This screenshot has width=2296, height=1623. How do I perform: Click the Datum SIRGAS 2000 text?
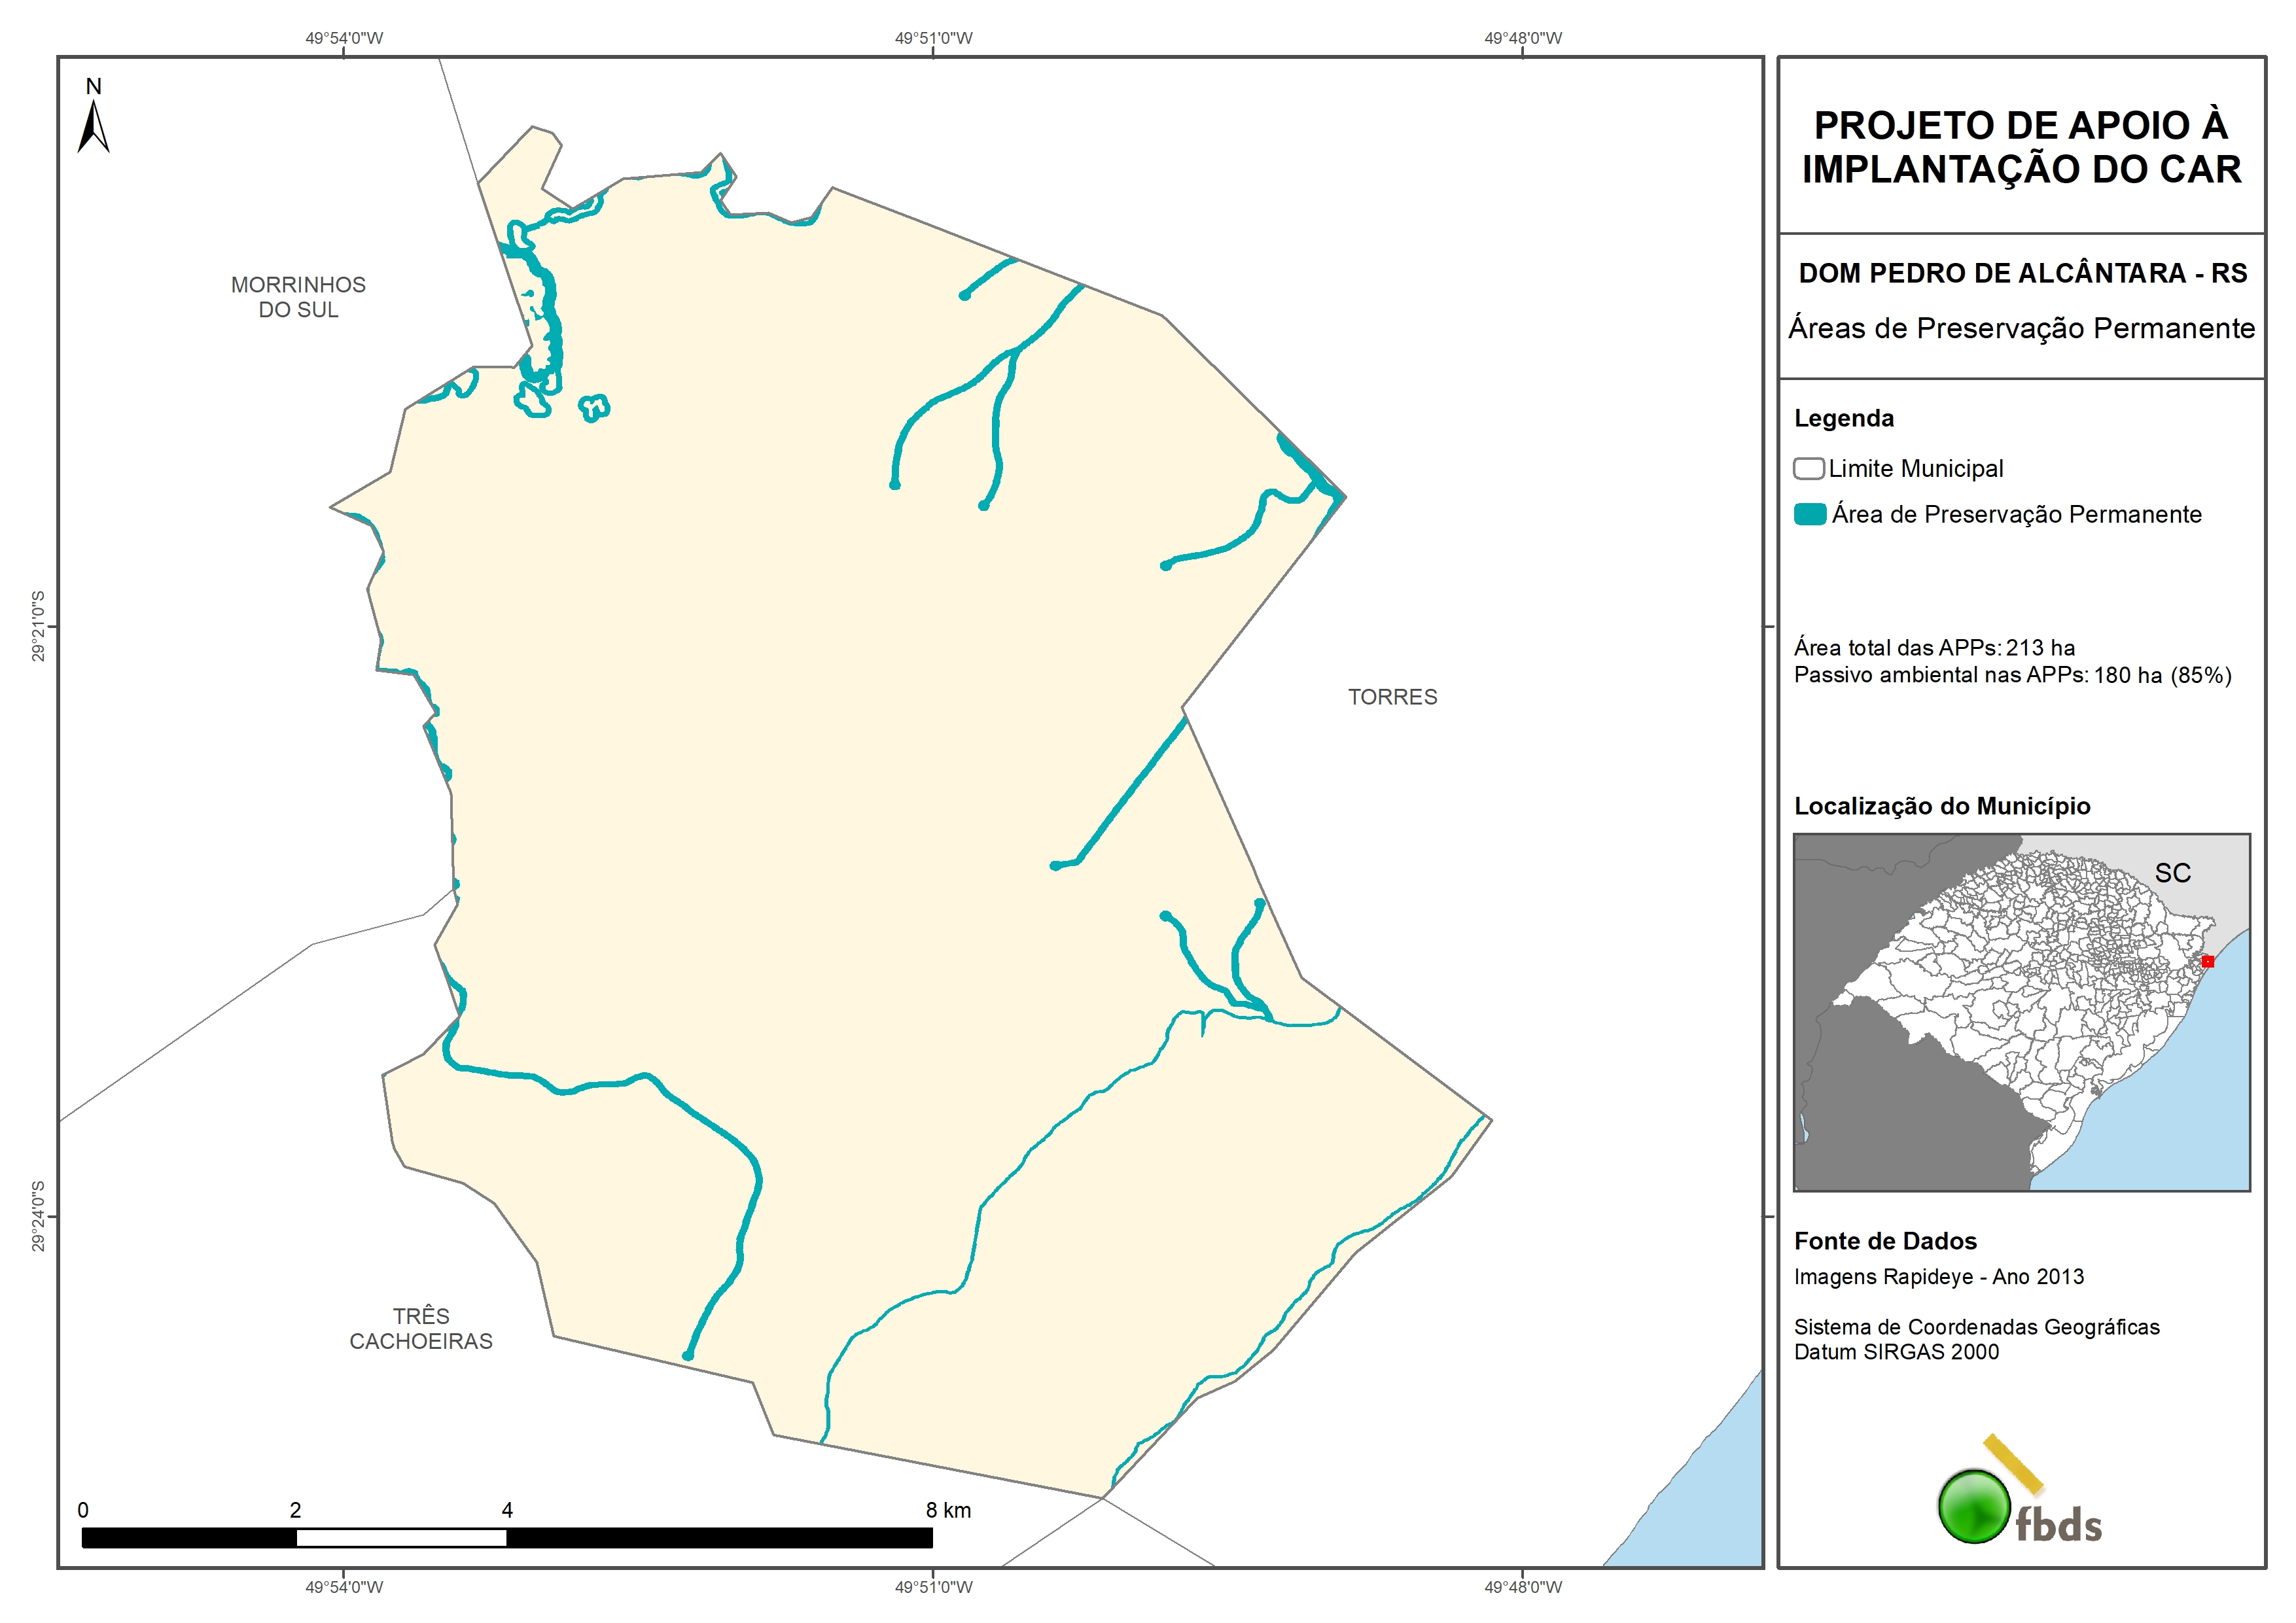coord(1895,1352)
